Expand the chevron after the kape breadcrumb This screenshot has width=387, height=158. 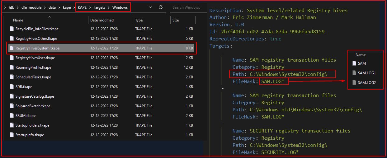[x=74, y=7]
